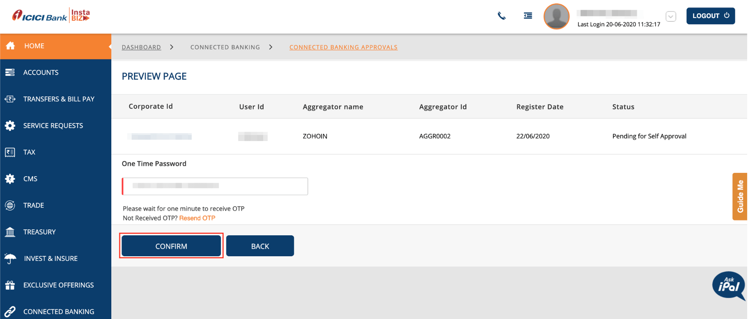Image resolution: width=748 pixels, height=319 pixels.
Task: Focus the One Time Password field
Action: pos(215,186)
